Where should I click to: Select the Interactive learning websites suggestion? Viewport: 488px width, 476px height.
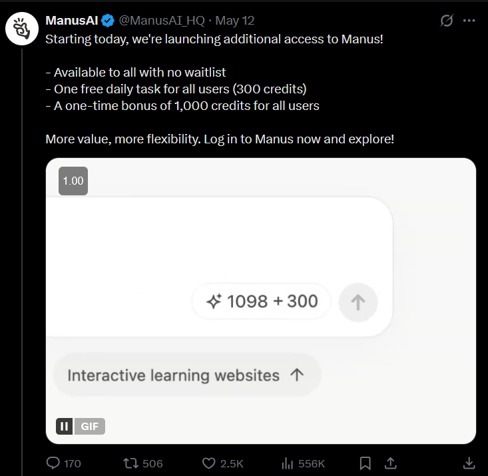coord(186,375)
